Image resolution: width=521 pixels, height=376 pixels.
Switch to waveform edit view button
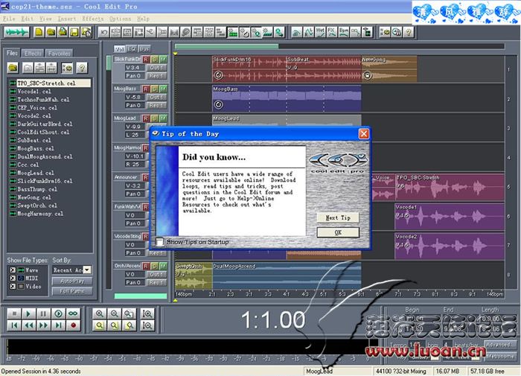16,32
